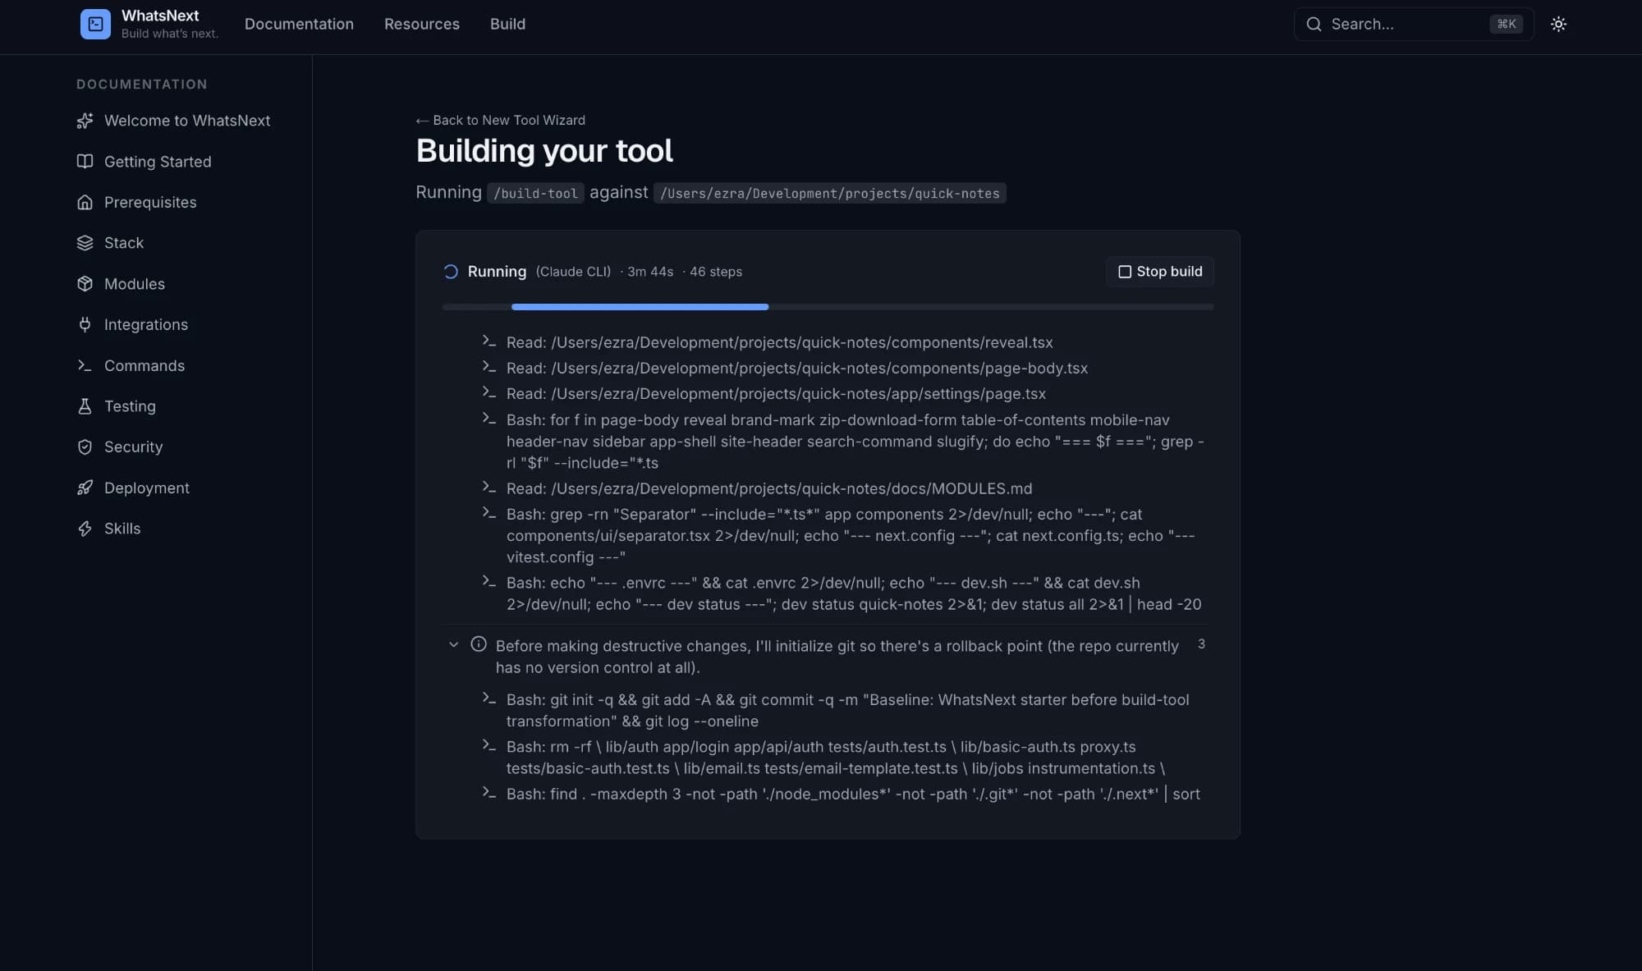The height and width of the screenshot is (971, 1642).
Task: Open the Search field
Action: pos(1414,24)
